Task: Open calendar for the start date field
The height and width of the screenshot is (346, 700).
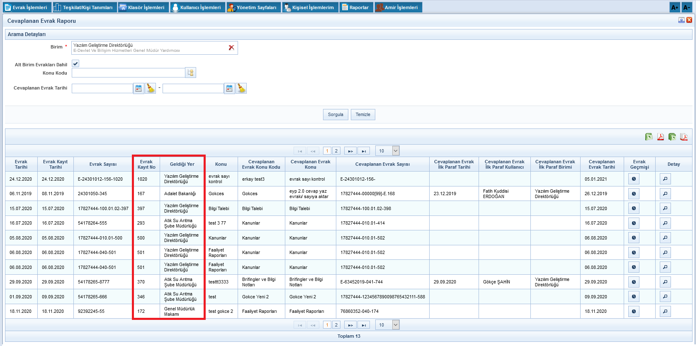Action: [x=139, y=88]
